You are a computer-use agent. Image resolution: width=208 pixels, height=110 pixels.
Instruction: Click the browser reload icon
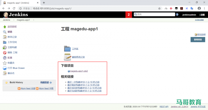point(14,8)
